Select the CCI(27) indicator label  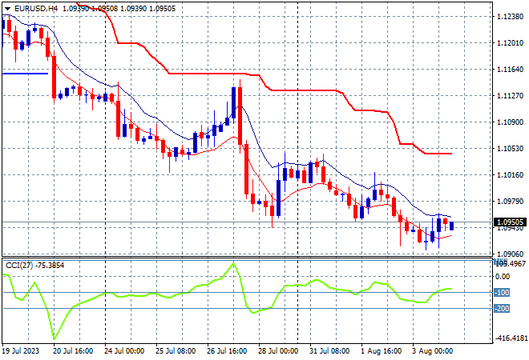19,266
